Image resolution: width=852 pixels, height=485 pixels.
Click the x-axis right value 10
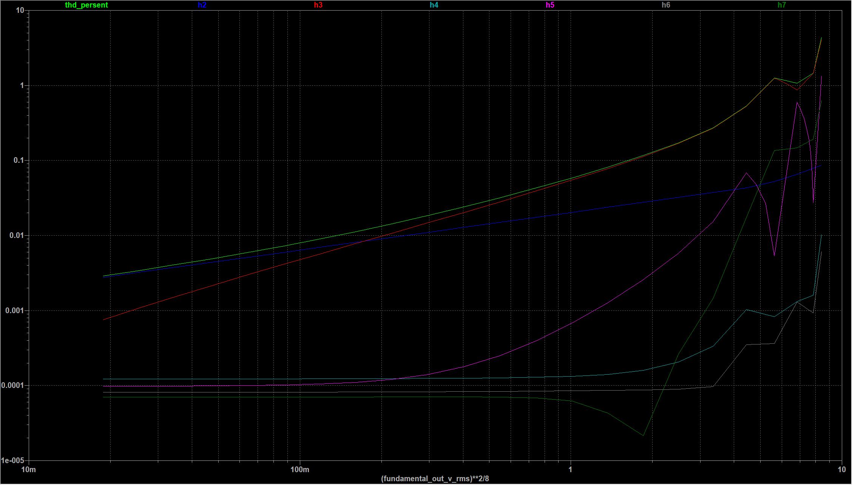[x=842, y=470]
